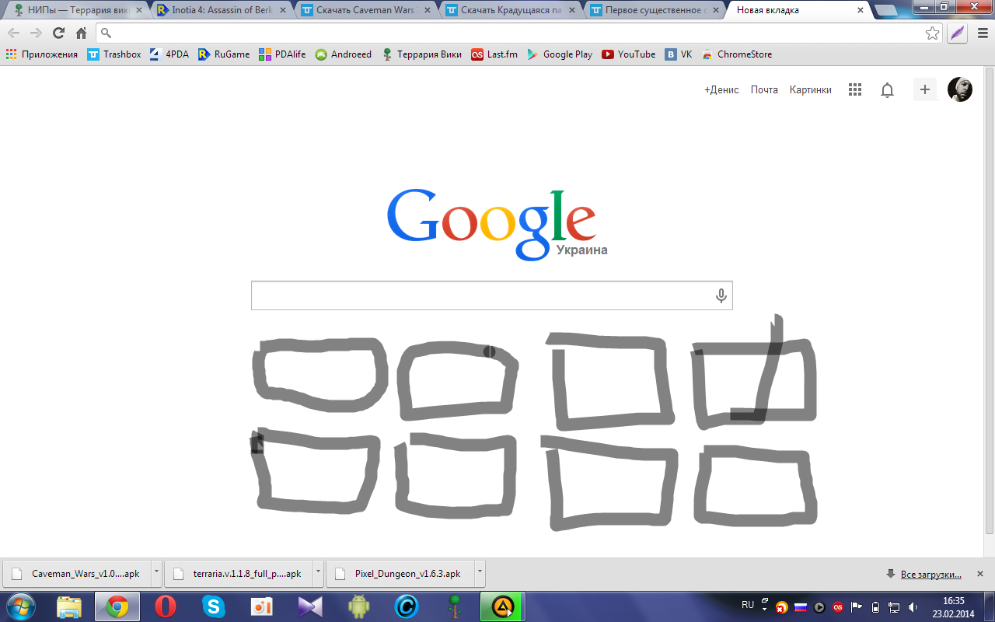The height and width of the screenshot is (622, 995).
Task: Open the 4PDA bookmark
Action: (169, 54)
